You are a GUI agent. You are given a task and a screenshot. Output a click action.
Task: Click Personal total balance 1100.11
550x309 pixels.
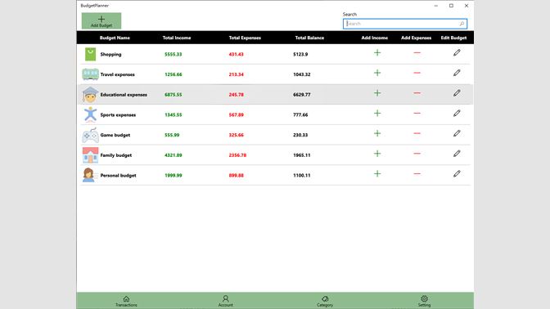tap(302, 176)
